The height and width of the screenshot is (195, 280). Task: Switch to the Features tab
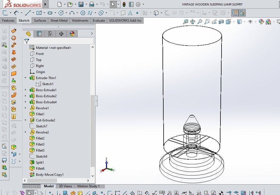(x=8, y=21)
